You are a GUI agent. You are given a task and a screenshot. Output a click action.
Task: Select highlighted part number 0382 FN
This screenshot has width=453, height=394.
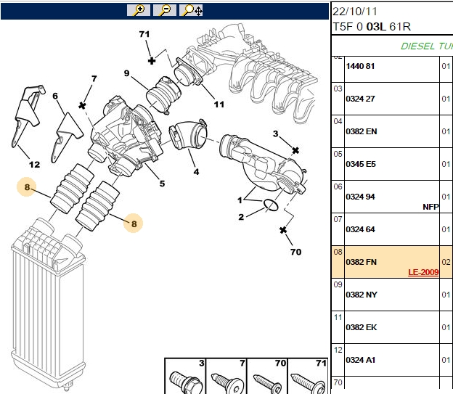[x=361, y=262]
